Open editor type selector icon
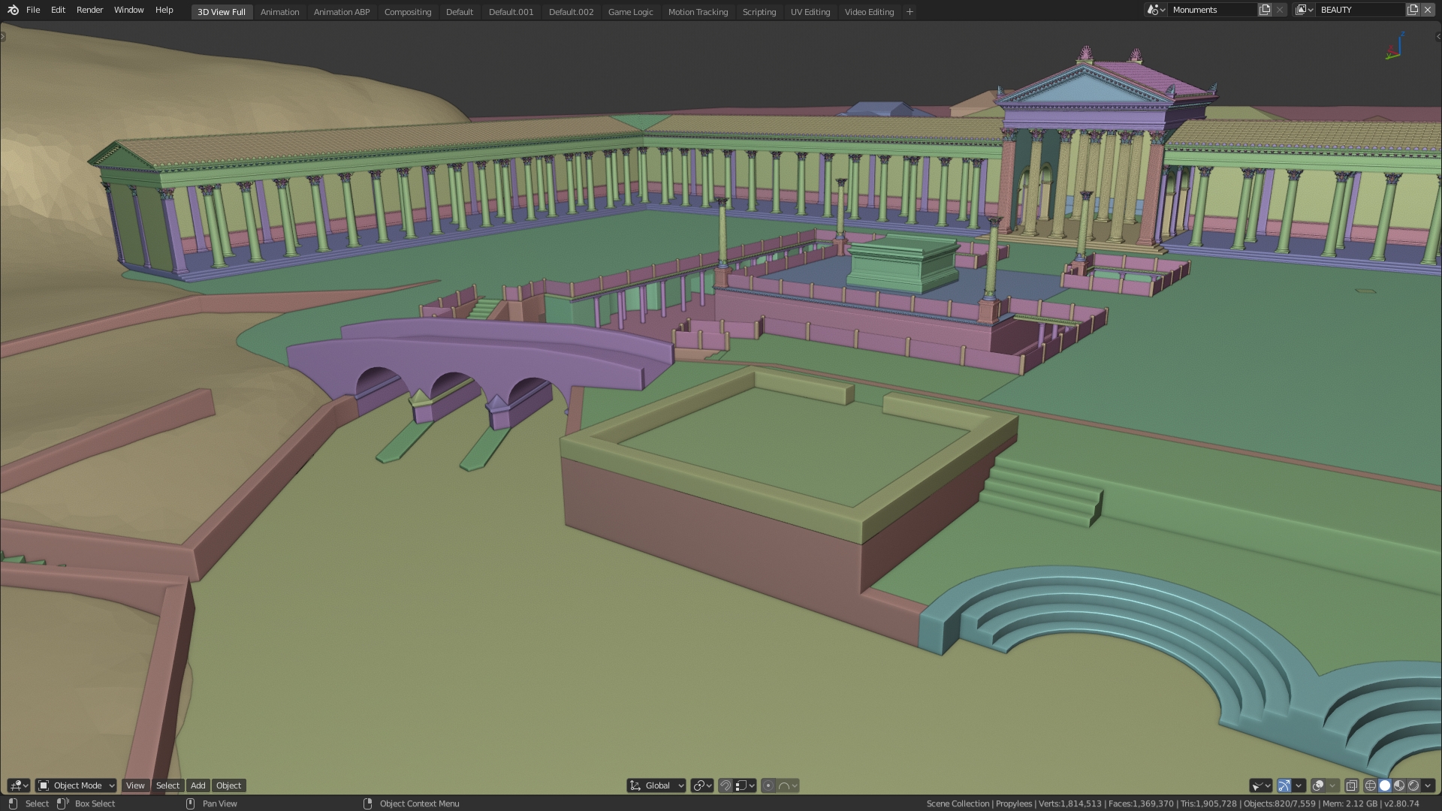The width and height of the screenshot is (1442, 811). pyautogui.click(x=18, y=785)
